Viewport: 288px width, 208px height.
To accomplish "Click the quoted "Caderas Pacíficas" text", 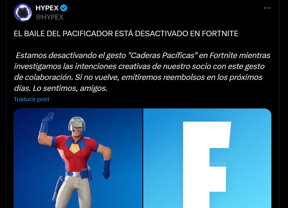I will (162, 55).
